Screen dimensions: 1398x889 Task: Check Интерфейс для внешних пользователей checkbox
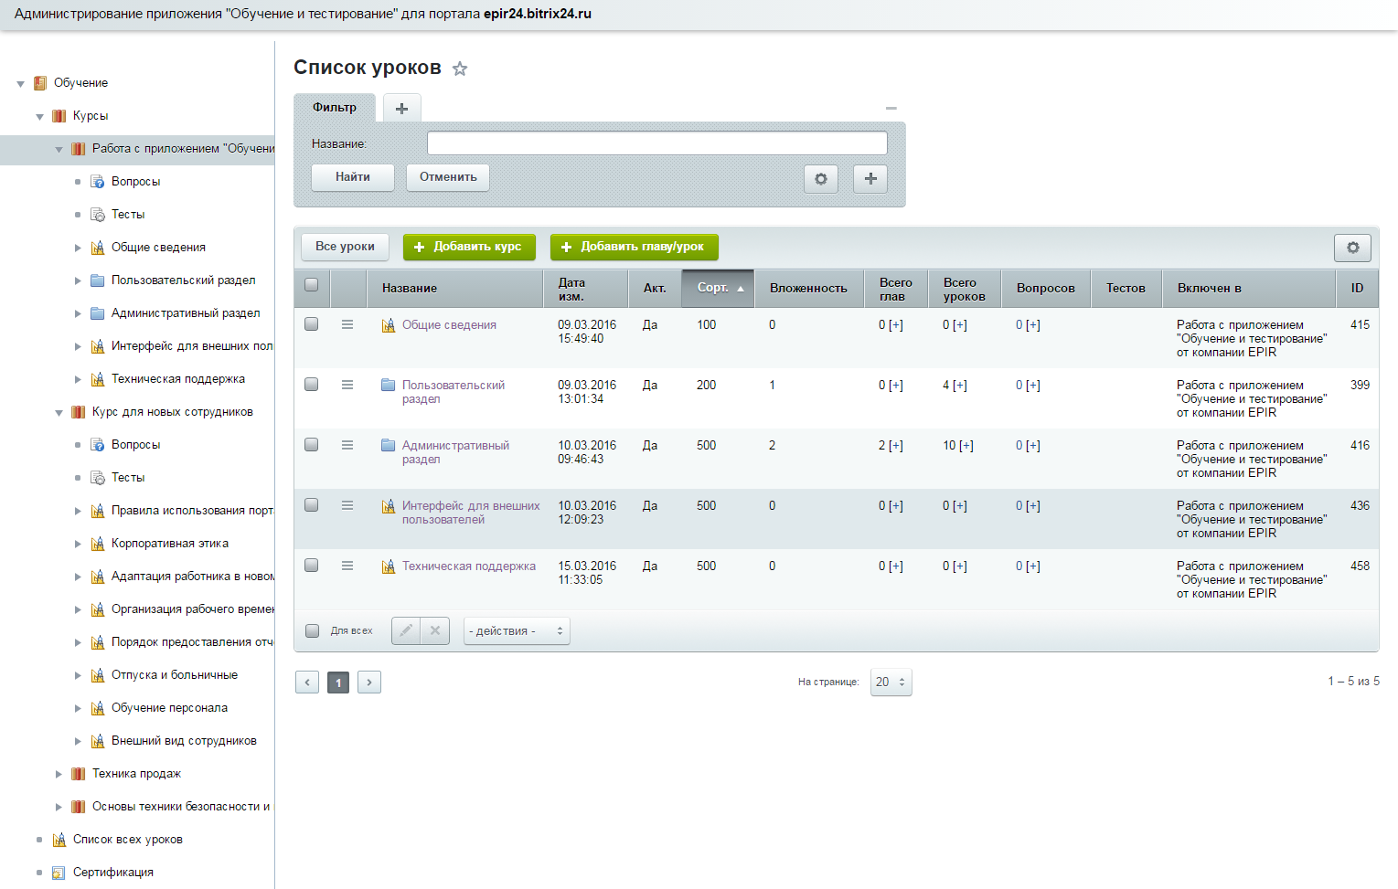click(x=312, y=505)
